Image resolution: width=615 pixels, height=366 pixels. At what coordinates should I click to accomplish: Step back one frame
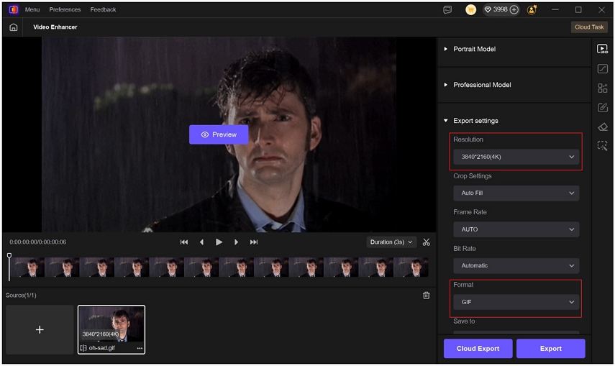pyautogui.click(x=201, y=242)
